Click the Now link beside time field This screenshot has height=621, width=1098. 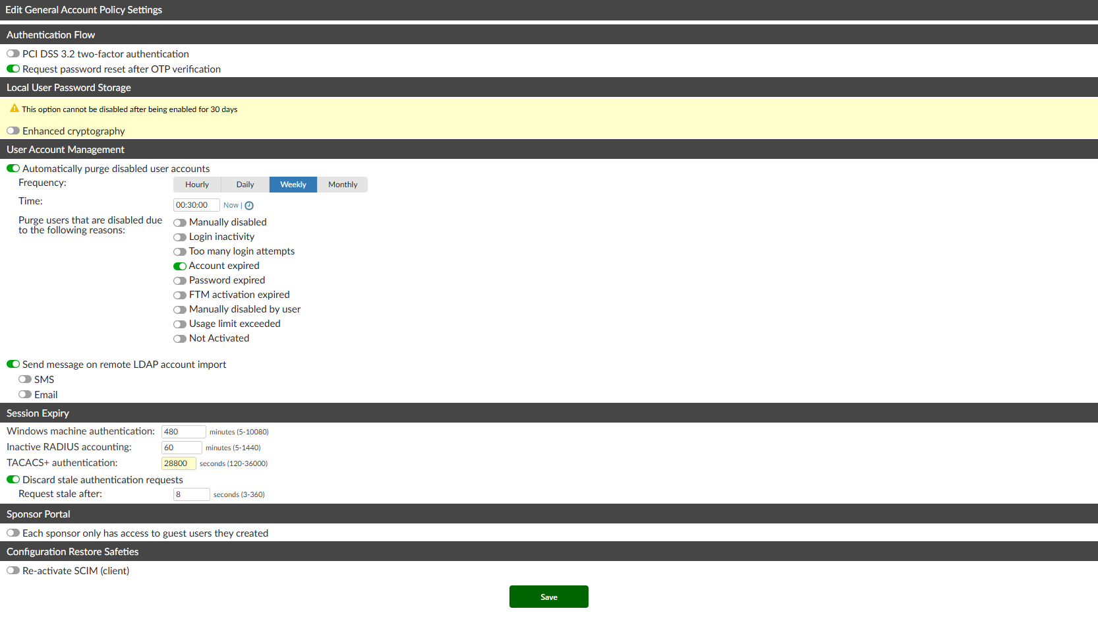(x=231, y=206)
